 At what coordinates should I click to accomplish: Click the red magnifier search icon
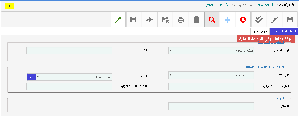click(212, 20)
